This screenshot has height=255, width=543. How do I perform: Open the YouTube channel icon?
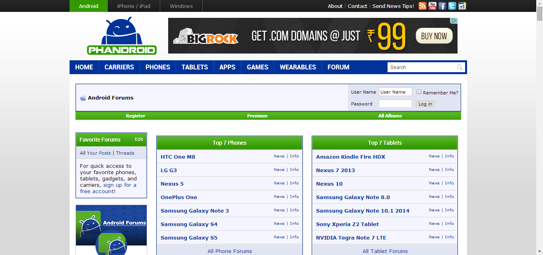[x=432, y=6]
